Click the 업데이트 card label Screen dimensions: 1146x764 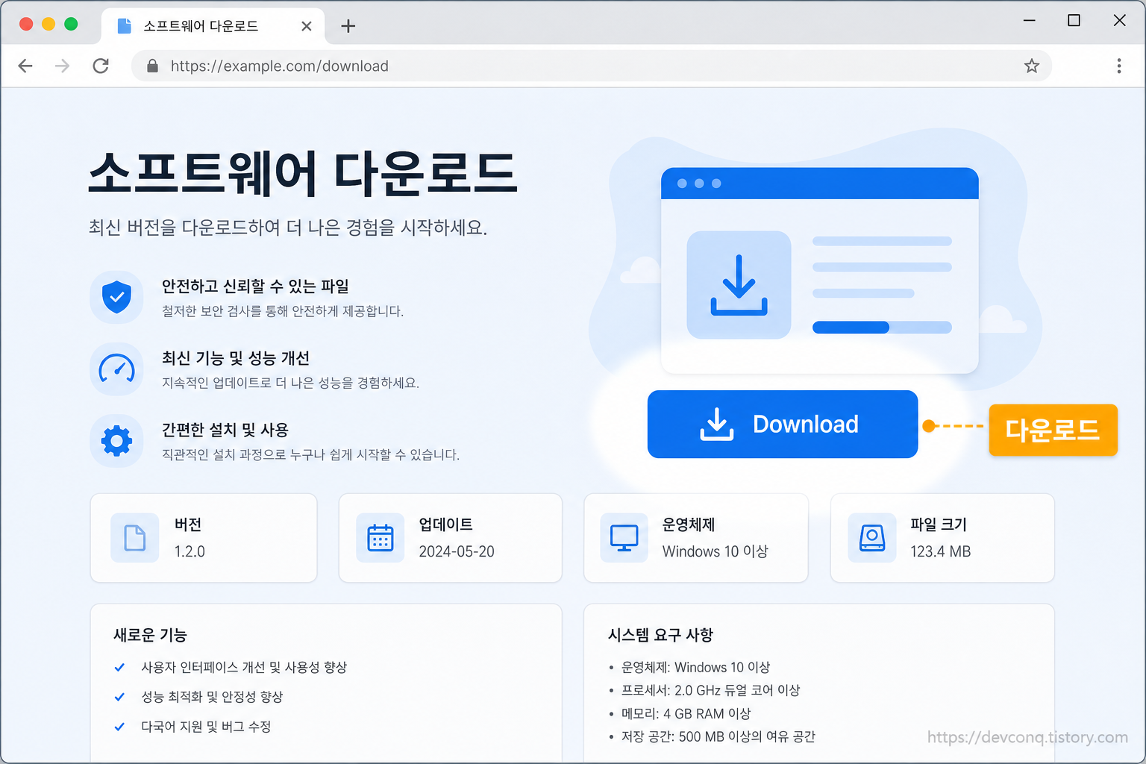click(x=446, y=525)
